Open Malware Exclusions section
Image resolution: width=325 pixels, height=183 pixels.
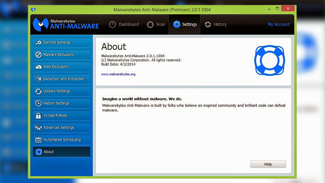click(61, 55)
